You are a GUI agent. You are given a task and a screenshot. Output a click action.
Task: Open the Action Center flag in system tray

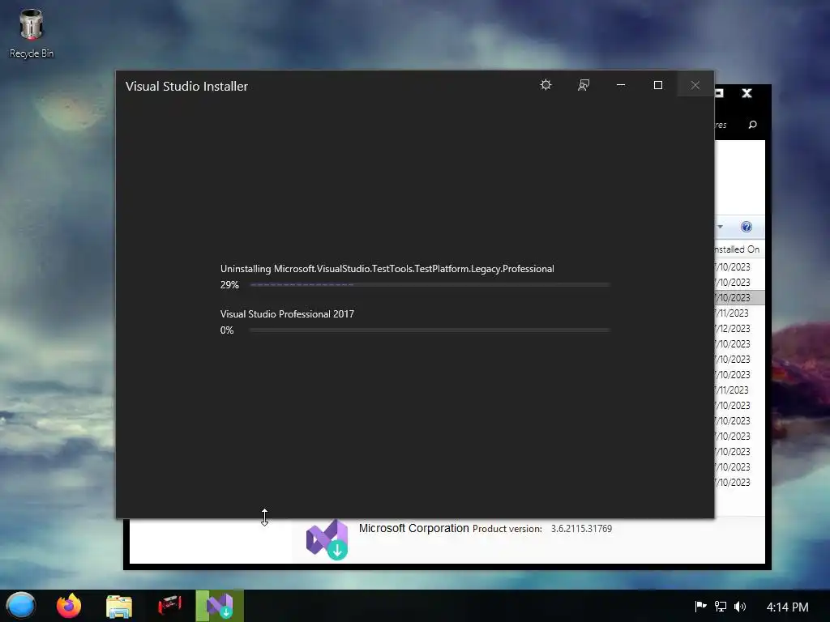700,607
